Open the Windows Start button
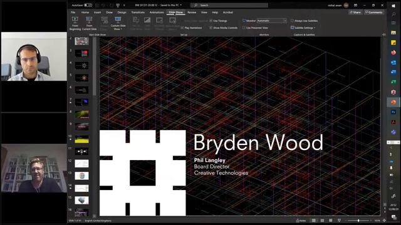 coord(393,6)
